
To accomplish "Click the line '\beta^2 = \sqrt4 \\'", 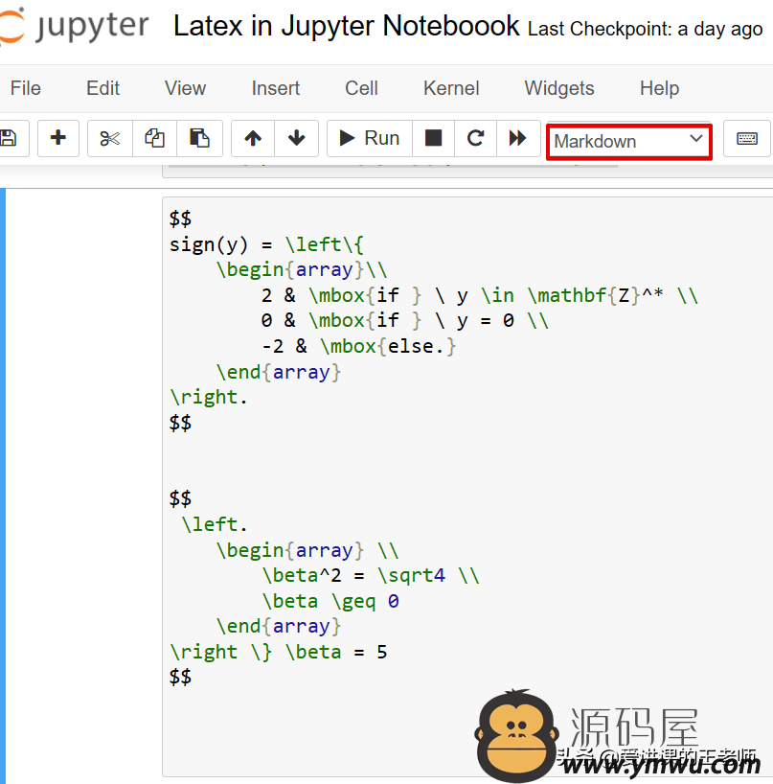I will (371, 575).
